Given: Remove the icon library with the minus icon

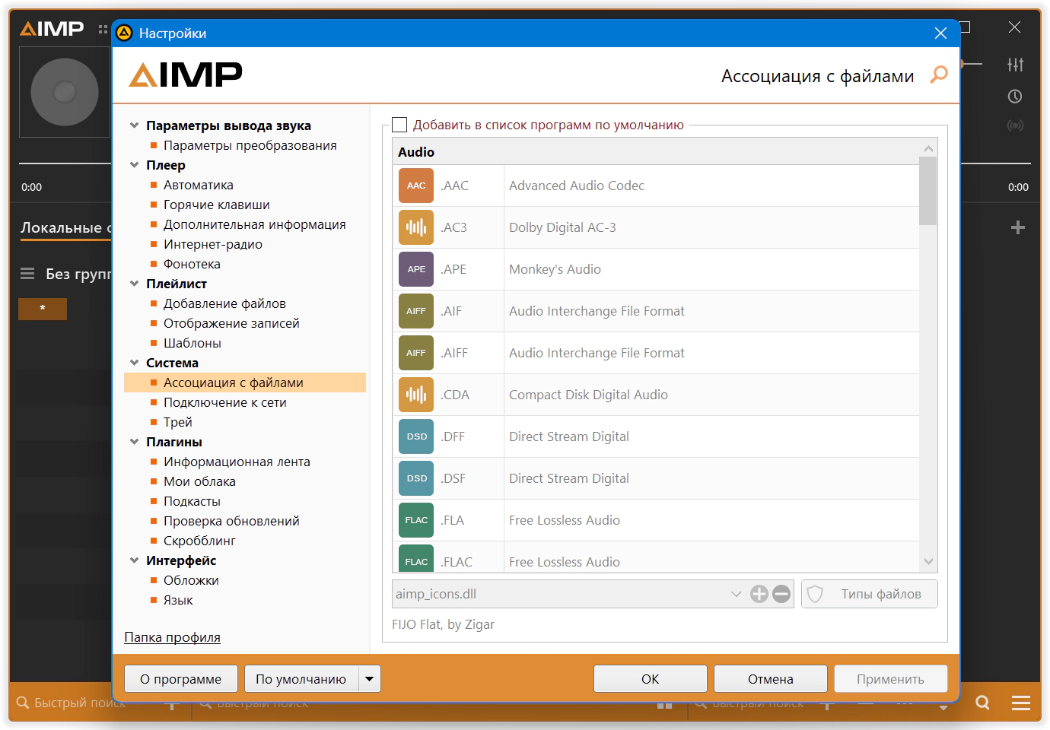Looking at the screenshot, I should 781,594.
